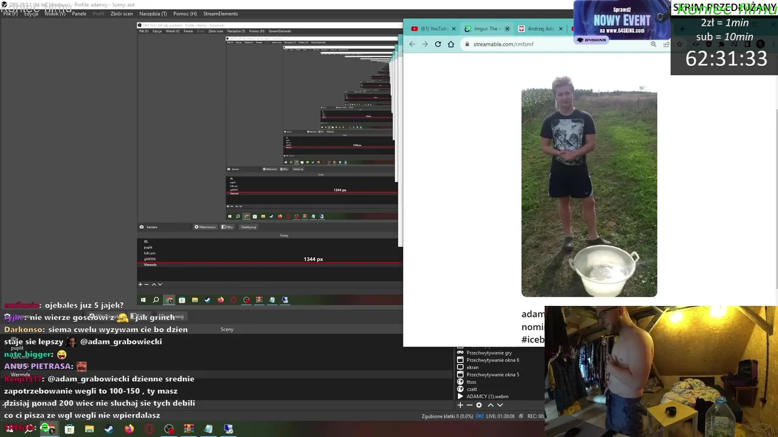
Task: Open the Widok (V) menu in OBS
Action: pos(55,13)
